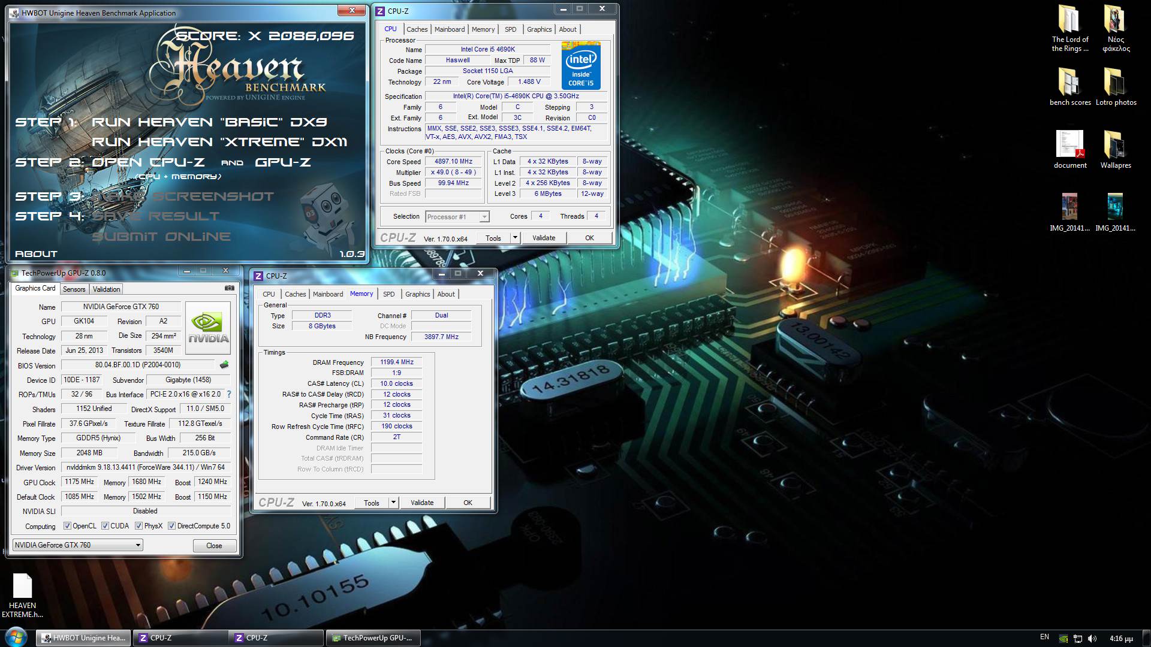Open the Wallapres desktop folder

point(1116,150)
